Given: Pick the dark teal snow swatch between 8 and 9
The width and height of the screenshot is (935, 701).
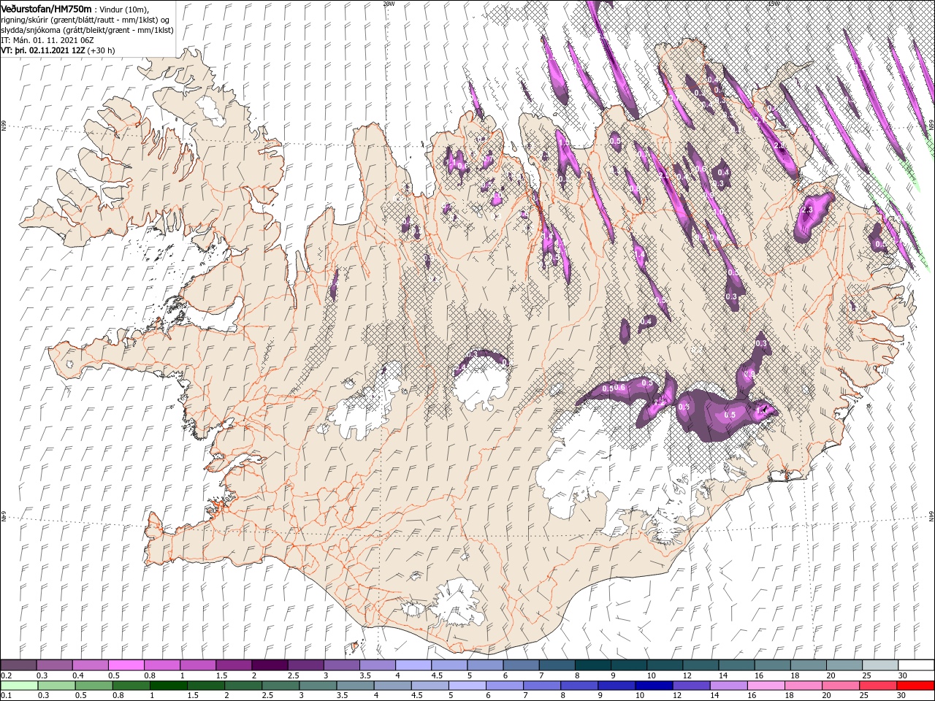Looking at the screenshot, I should tap(592, 664).
